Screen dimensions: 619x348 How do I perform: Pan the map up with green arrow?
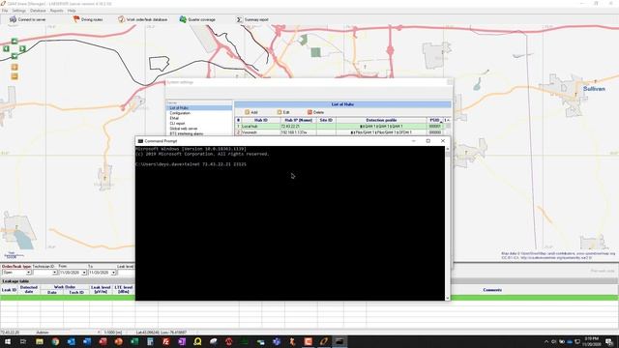tap(15, 41)
